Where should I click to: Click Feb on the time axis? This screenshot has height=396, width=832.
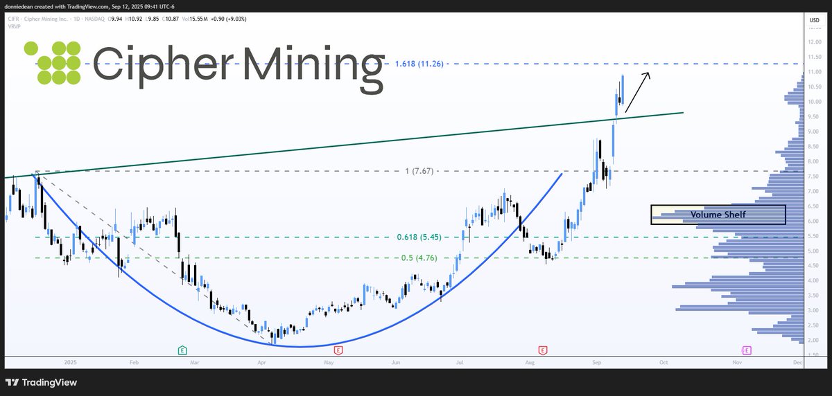[134, 361]
